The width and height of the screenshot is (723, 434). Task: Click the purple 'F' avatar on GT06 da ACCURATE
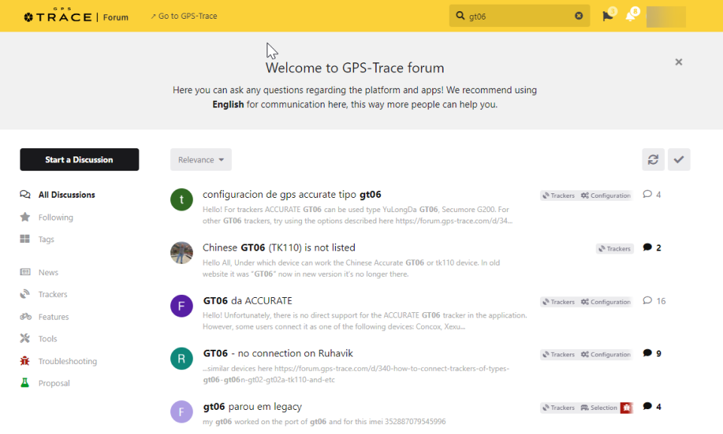[x=182, y=306]
